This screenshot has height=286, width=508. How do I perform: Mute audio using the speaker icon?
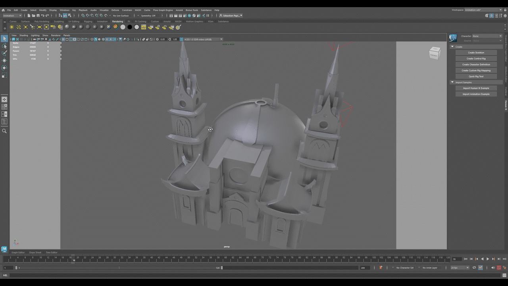point(493,267)
